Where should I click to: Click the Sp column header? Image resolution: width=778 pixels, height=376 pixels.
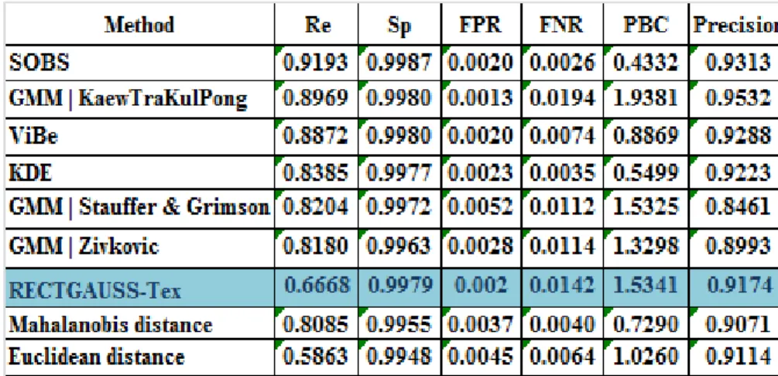pyautogui.click(x=401, y=24)
